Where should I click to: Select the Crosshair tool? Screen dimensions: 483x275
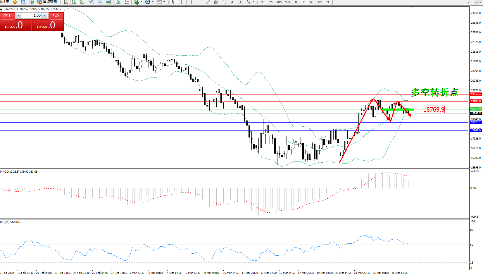click(x=182, y=2)
